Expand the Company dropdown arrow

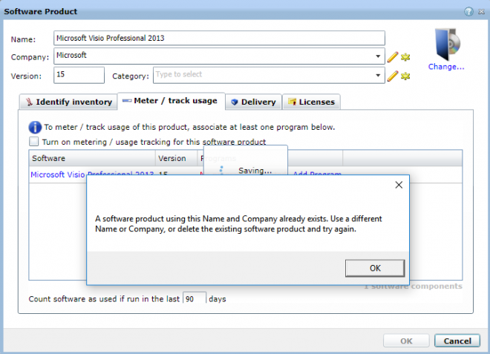point(378,56)
